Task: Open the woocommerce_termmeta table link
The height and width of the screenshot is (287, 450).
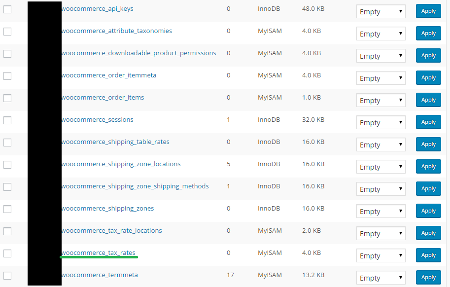Action: [x=100, y=275]
